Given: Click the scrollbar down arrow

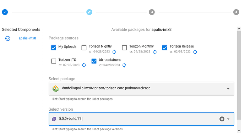Looking at the screenshot, I should point(239,131).
